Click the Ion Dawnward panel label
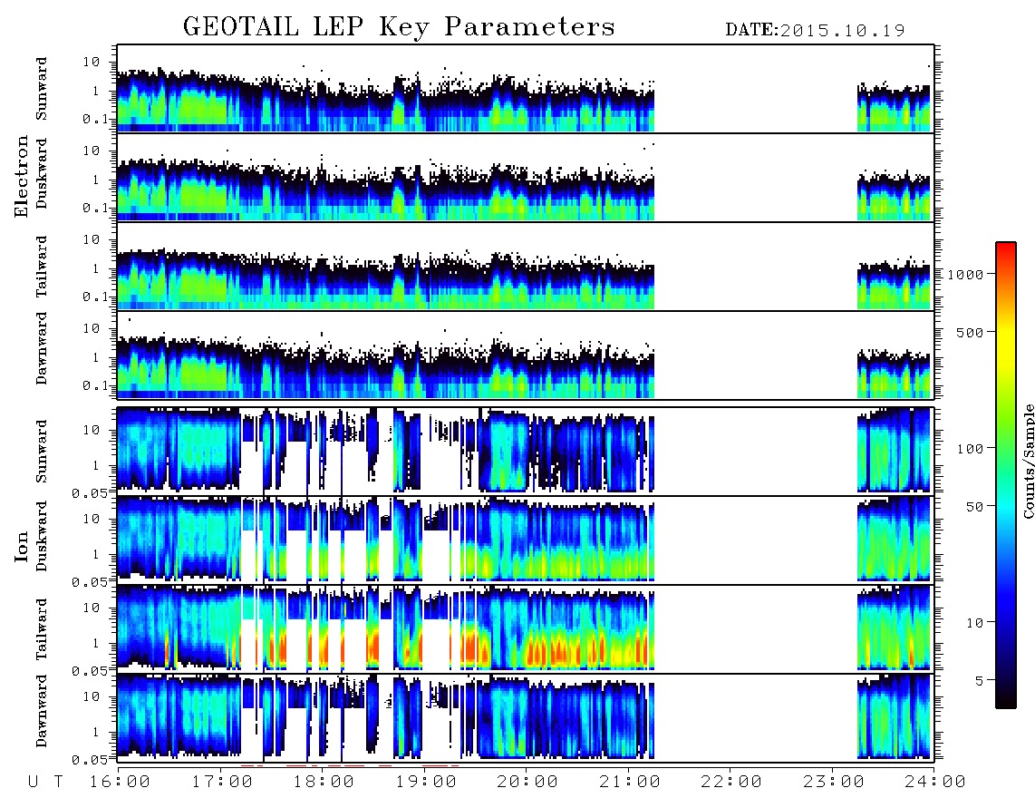Viewport: 1035px width, 798px height. (42, 711)
